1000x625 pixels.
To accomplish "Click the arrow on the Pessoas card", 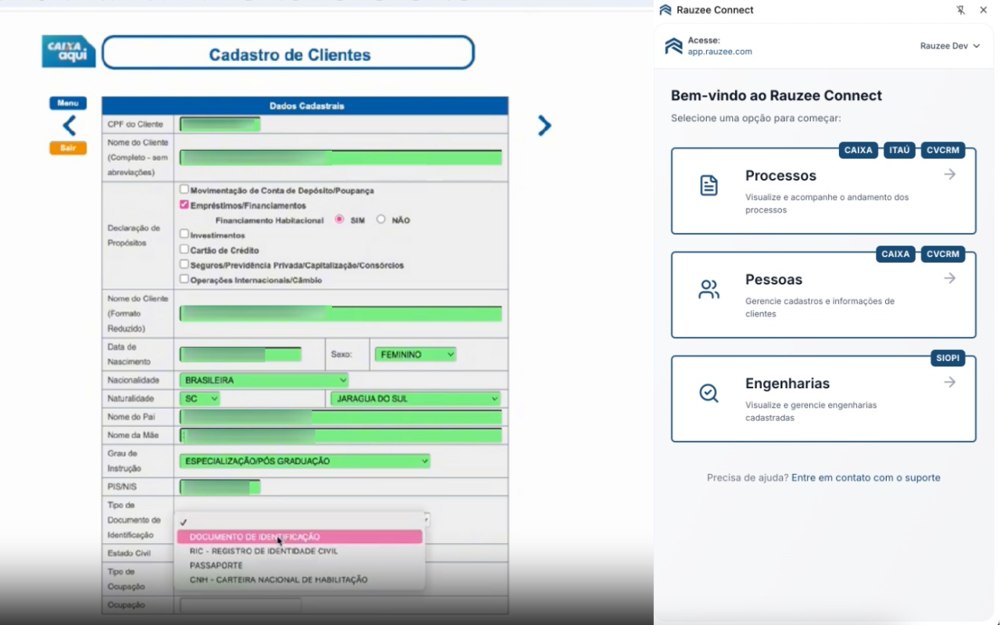I will click(950, 278).
